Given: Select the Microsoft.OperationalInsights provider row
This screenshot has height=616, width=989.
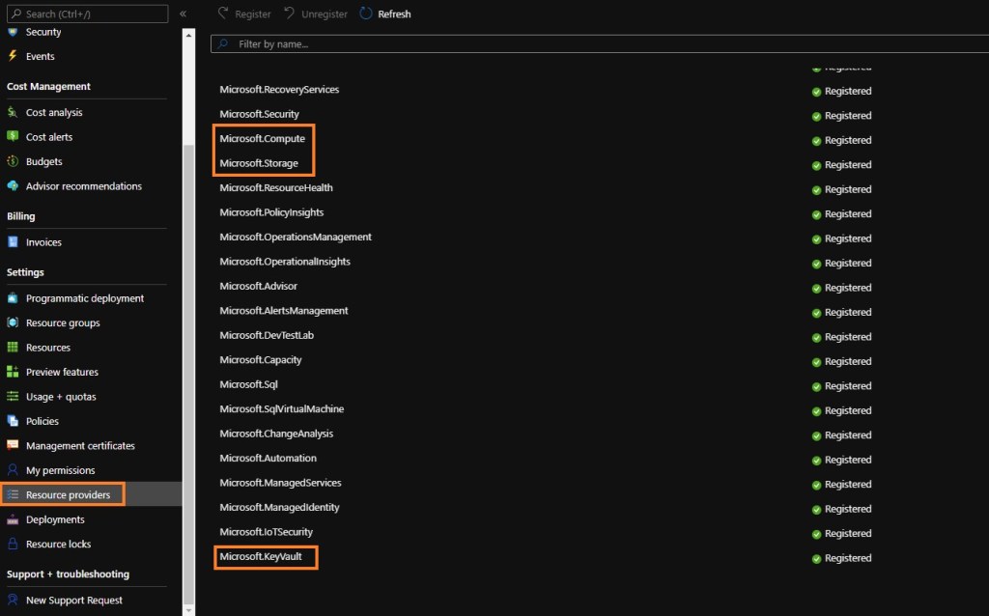Looking at the screenshot, I should tap(599, 262).
